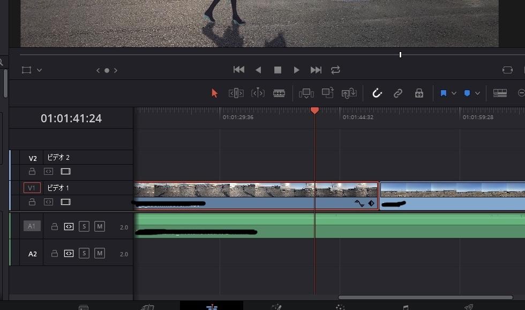Open the curve editor on first clip
525x310 pixels.
pyautogui.click(x=359, y=203)
